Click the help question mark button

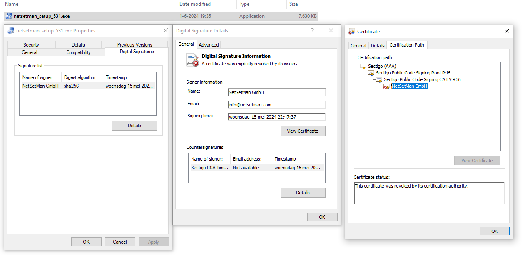312,31
